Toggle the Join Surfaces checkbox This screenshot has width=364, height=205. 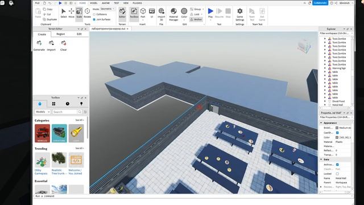(x=94, y=19)
